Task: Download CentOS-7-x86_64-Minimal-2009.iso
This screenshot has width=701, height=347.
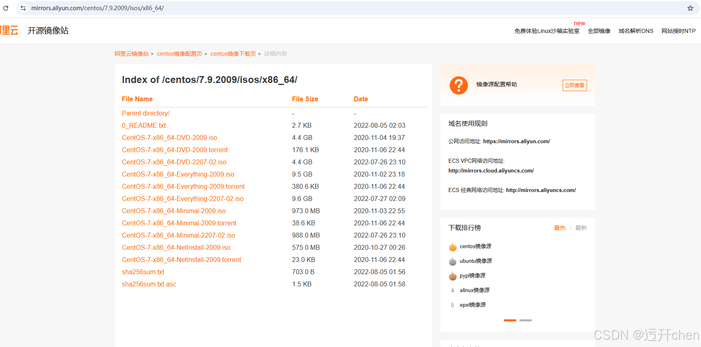Action: coord(174,211)
